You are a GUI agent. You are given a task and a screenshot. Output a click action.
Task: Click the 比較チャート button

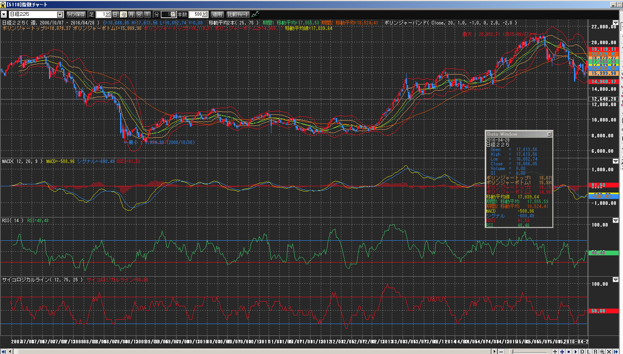coord(238,14)
